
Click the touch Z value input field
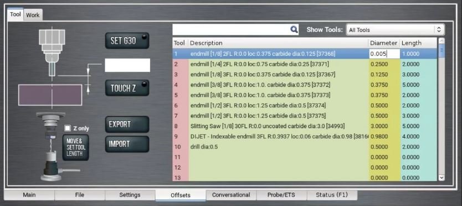tap(127, 65)
